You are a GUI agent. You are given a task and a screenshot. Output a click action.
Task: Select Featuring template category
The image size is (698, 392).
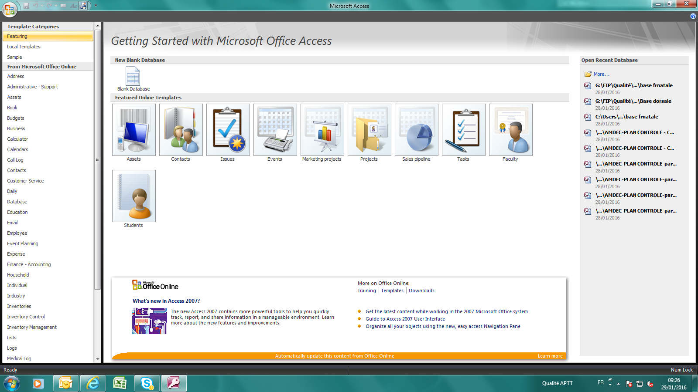click(48, 36)
